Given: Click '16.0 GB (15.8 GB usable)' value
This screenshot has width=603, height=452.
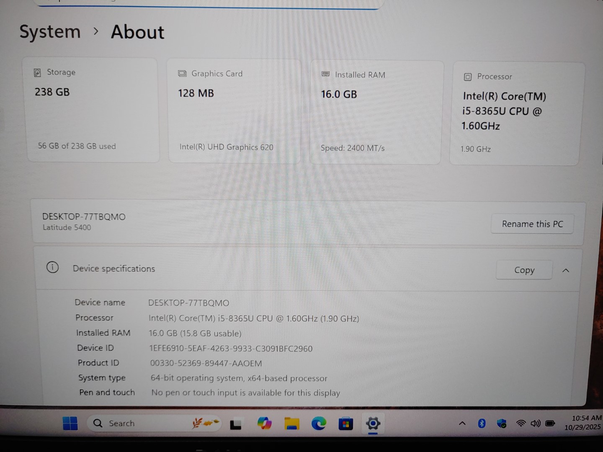Looking at the screenshot, I should coord(195,334).
